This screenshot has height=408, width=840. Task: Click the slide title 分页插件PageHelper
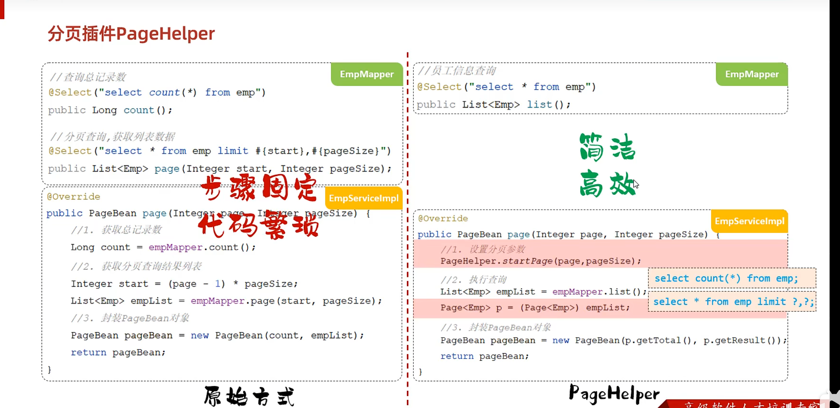(x=131, y=34)
